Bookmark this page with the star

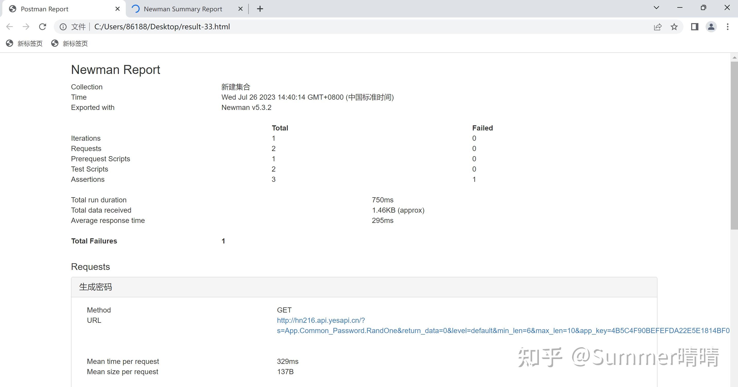point(674,27)
